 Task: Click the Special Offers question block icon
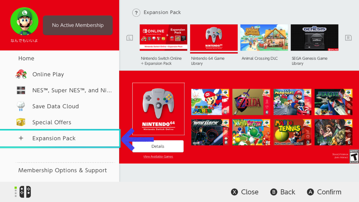(21, 122)
